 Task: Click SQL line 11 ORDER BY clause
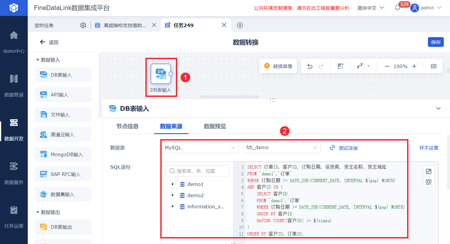click(x=275, y=234)
